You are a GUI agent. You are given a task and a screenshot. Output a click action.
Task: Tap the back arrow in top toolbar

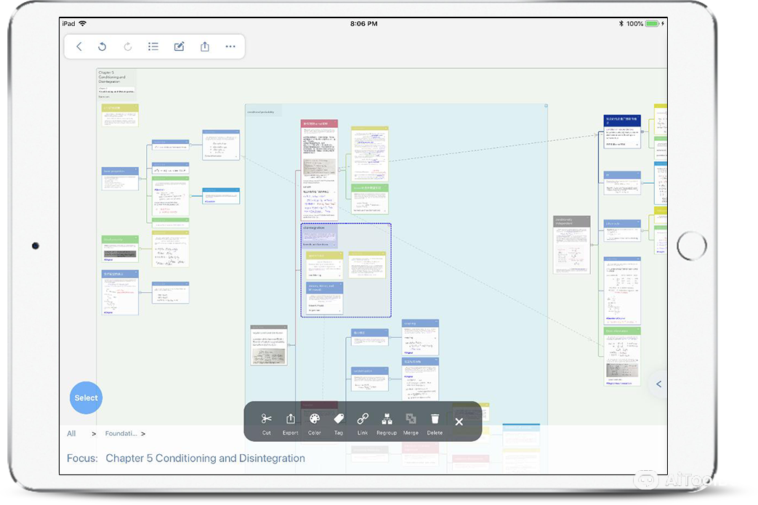pyautogui.click(x=79, y=47)
